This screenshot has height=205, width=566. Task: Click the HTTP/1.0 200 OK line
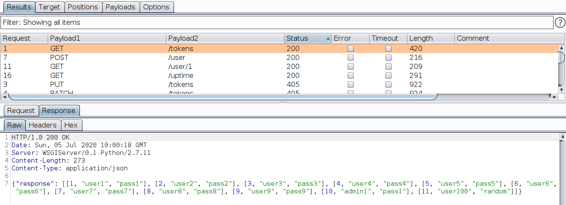(x=40, y=137)
